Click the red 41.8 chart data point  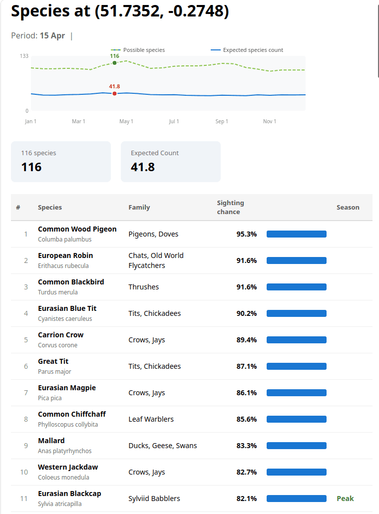(x=115, y=93)
